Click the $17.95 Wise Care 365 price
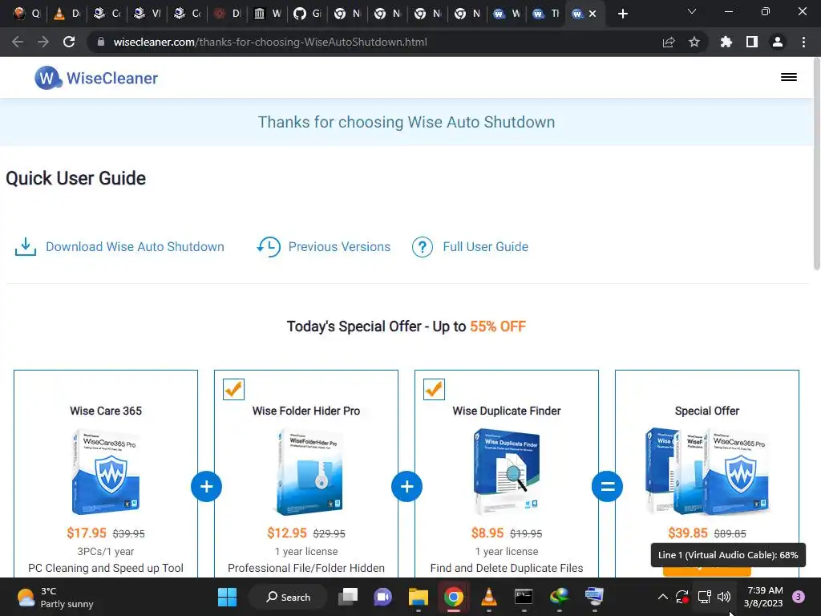 (x=87, y=533)
